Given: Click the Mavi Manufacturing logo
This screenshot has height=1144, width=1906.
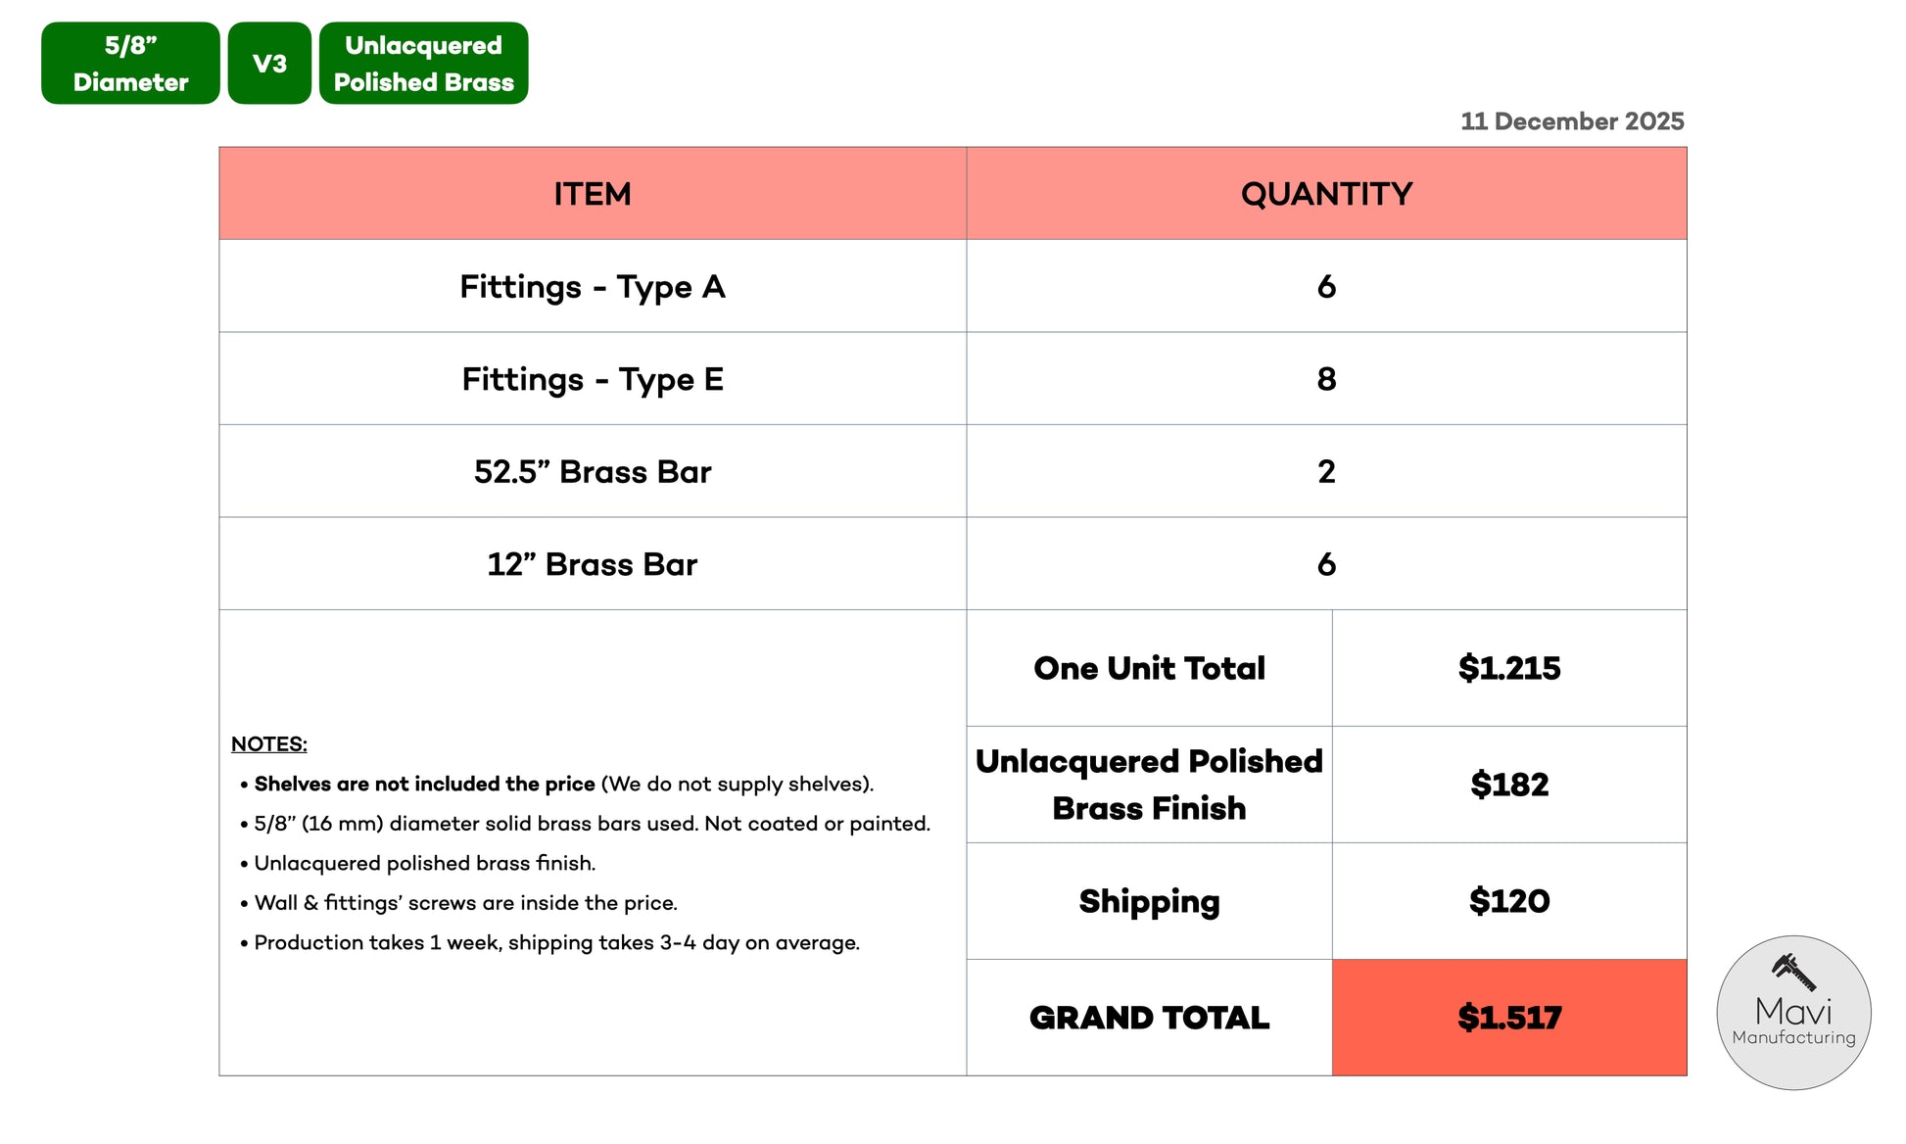Looking at the screenshot, I should 1792,1014.
